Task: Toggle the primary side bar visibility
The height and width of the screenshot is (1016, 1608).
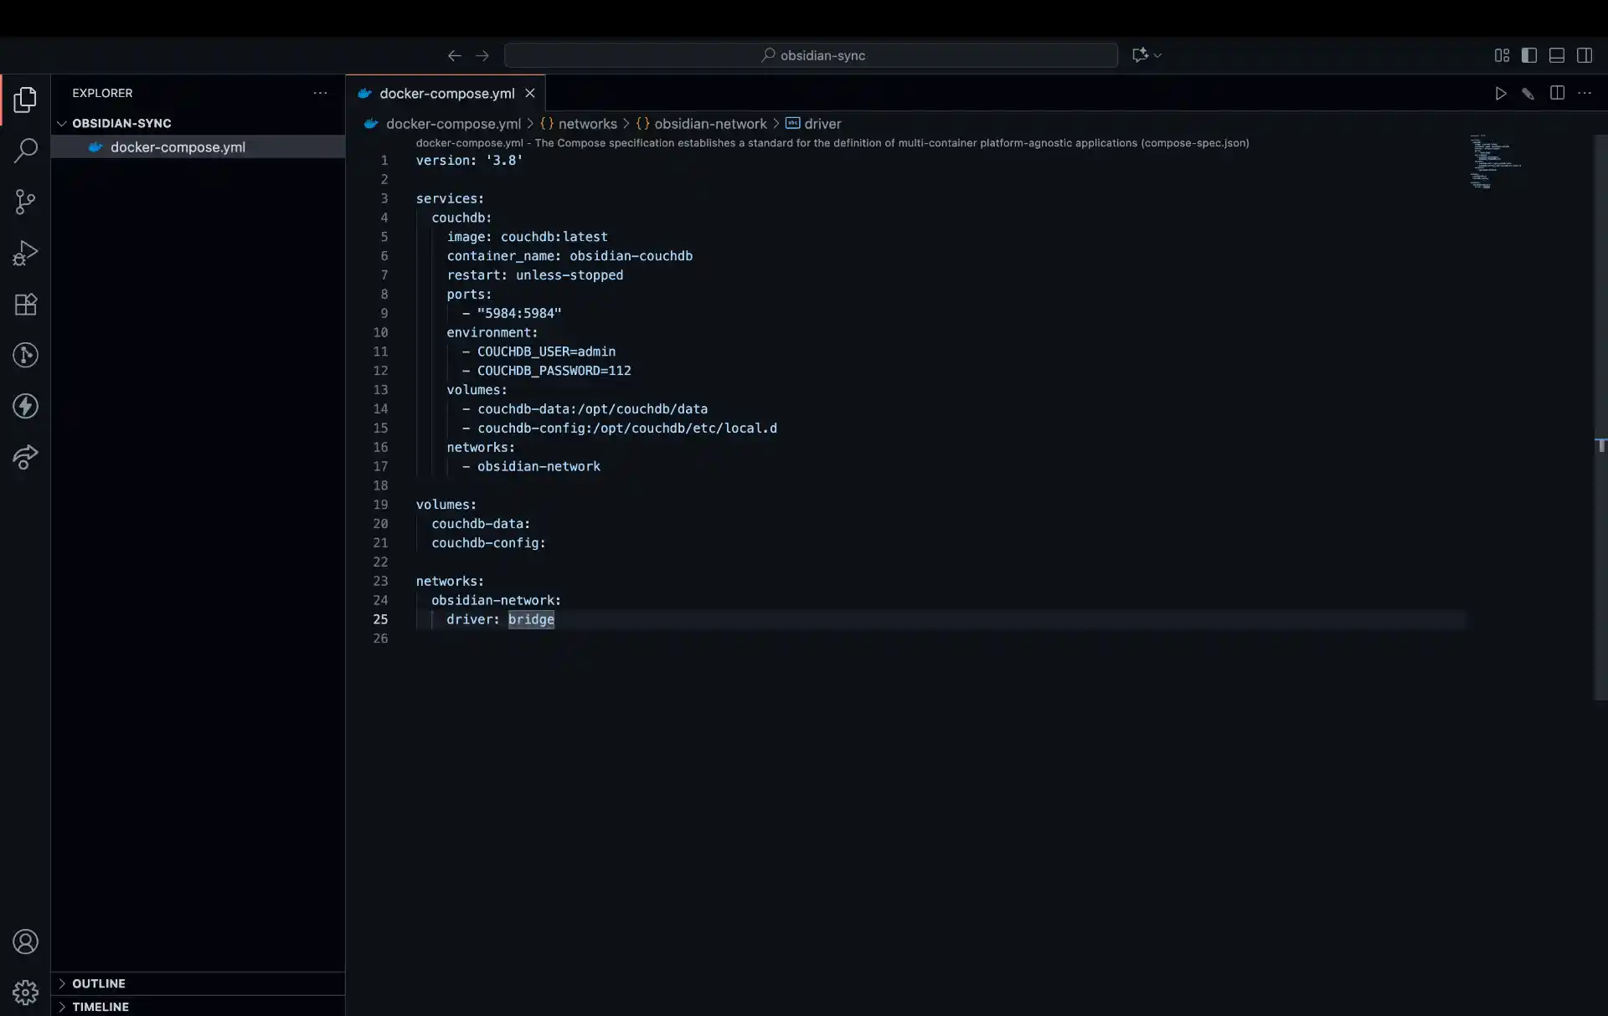Action: (1528, 55)
